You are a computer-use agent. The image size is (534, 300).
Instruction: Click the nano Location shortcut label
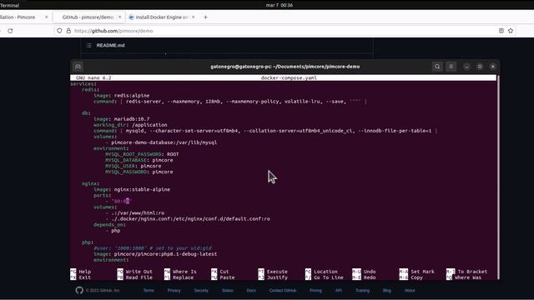(325, 272)
